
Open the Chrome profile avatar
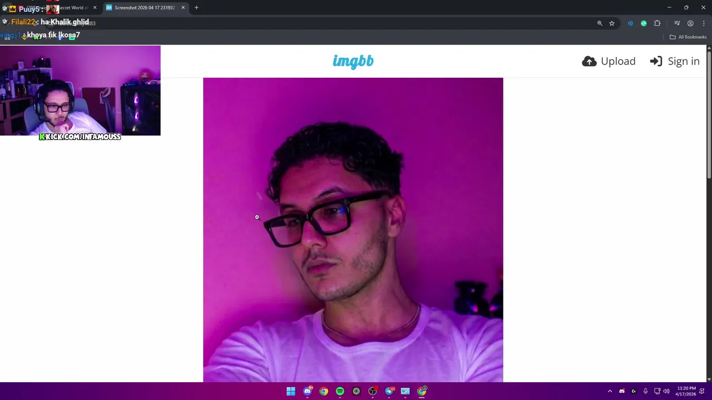point(690,23)
